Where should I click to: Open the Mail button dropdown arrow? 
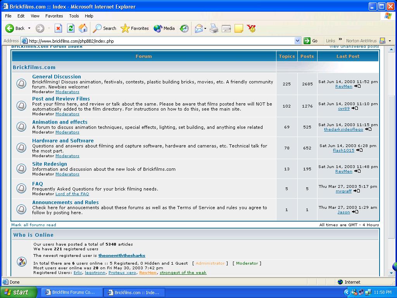(205, 28)
